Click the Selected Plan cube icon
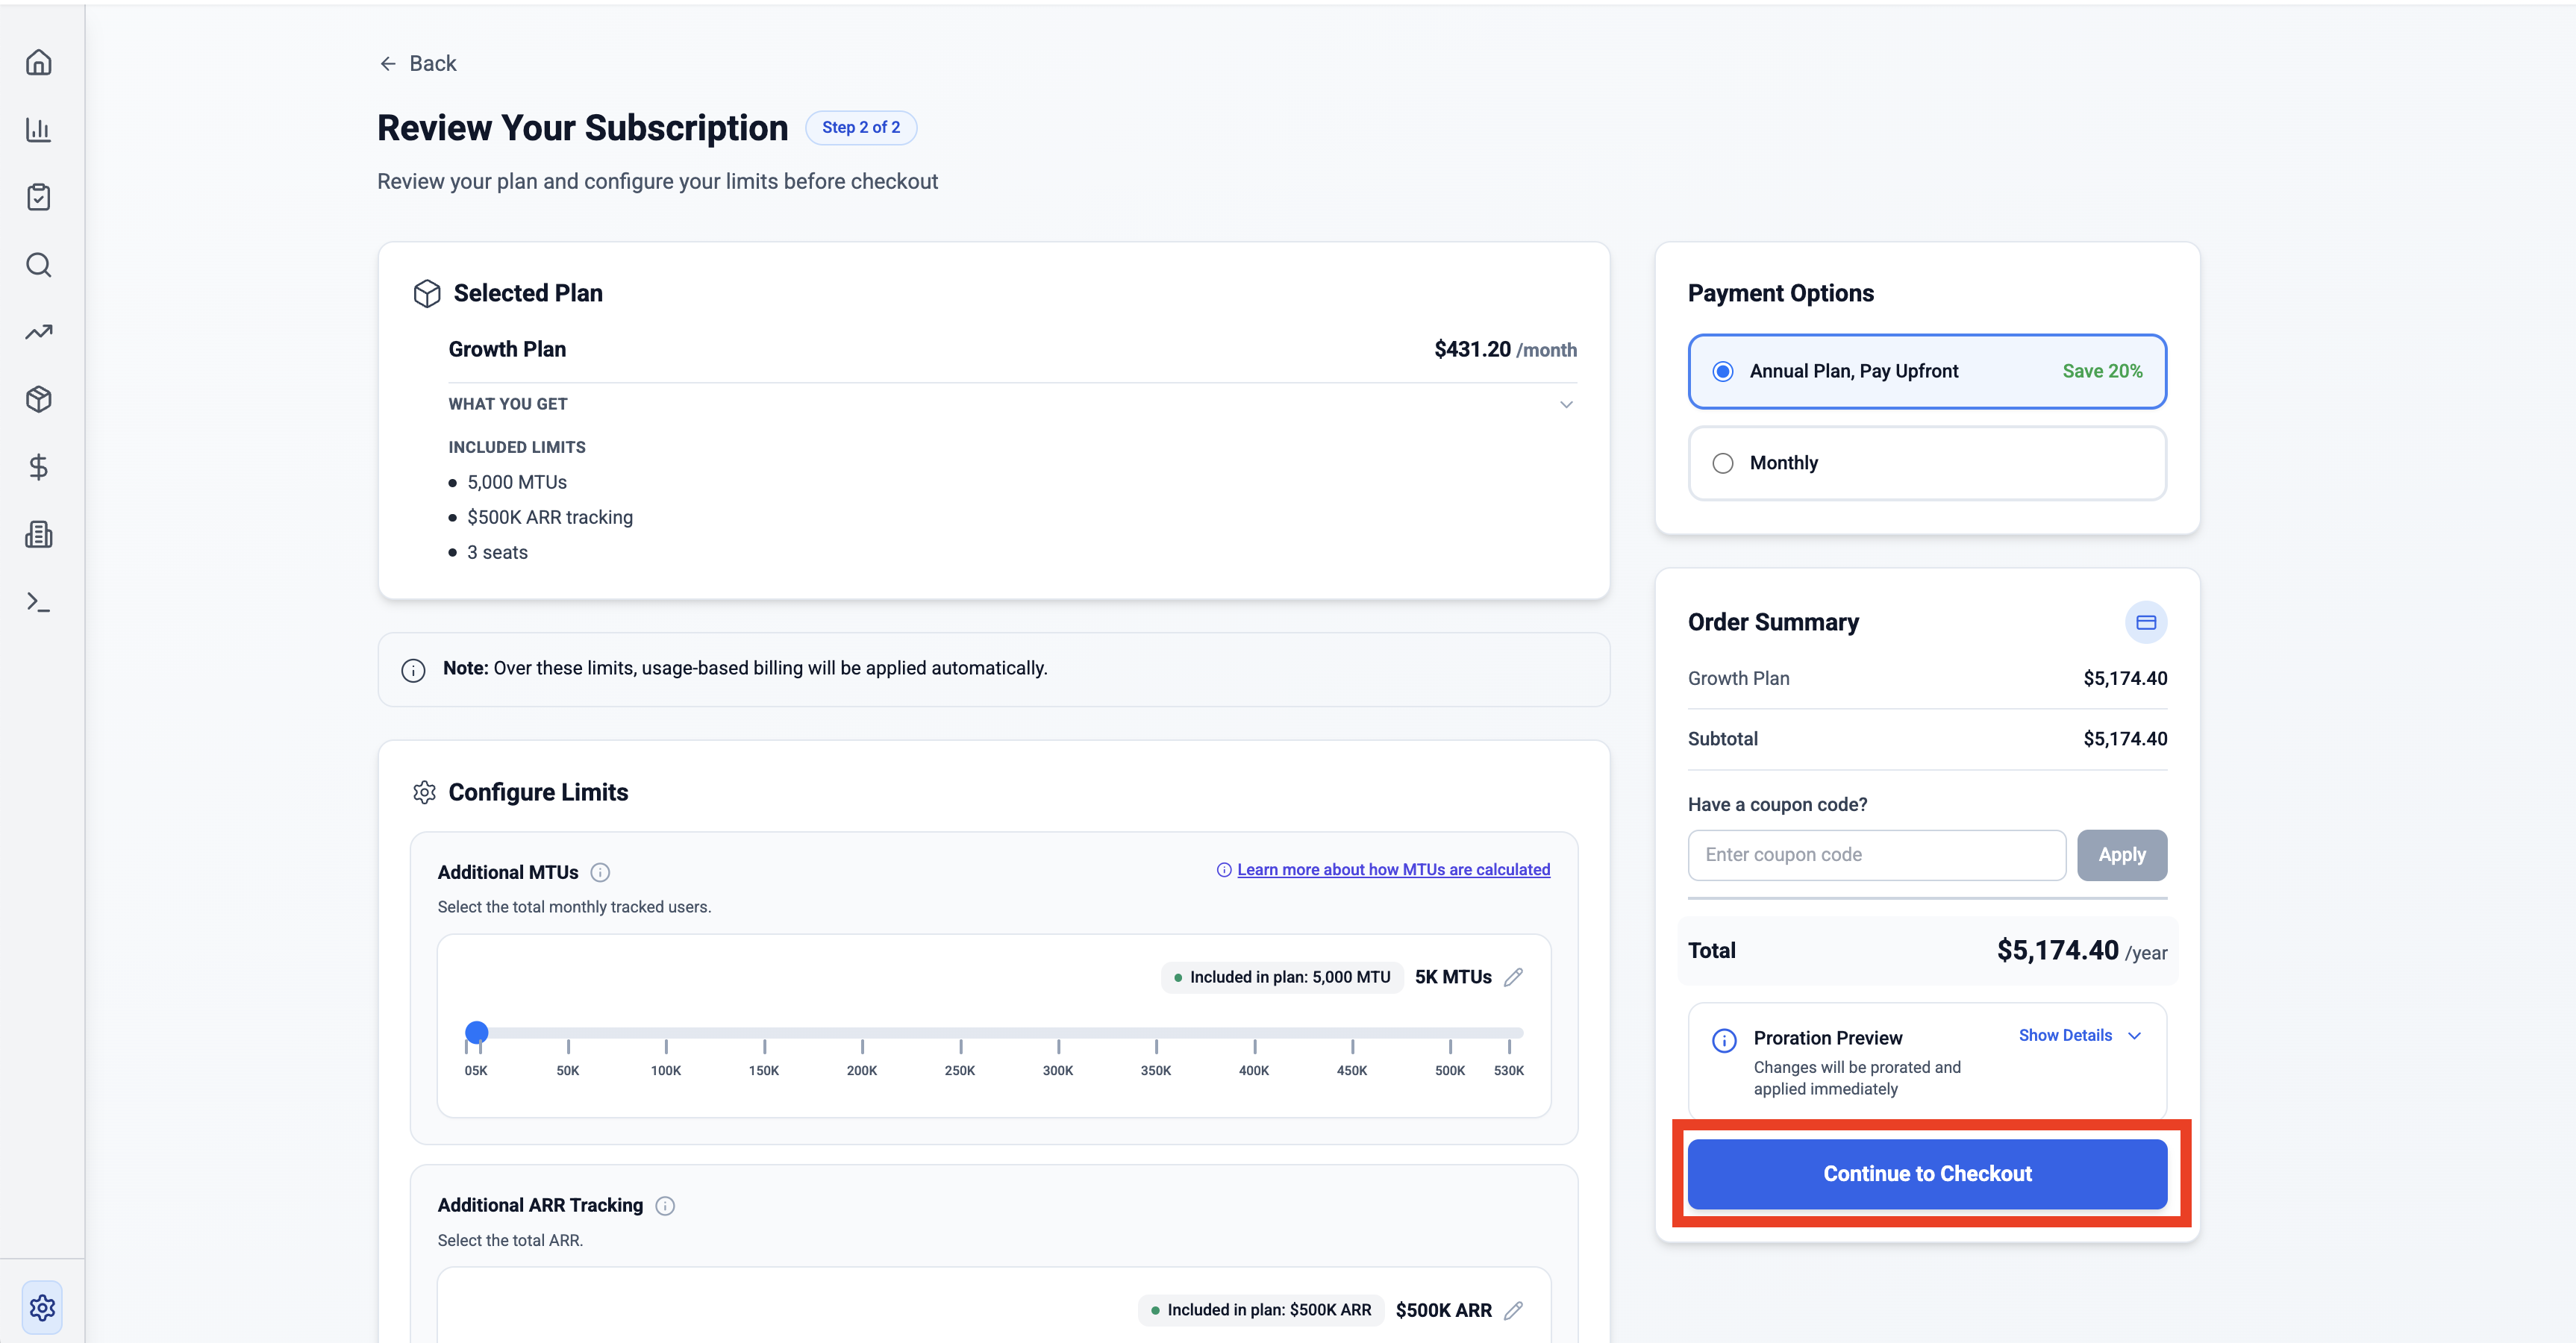Image resolution: width=2576 pixels, height=1343 pixels. [x=427, y=293]
